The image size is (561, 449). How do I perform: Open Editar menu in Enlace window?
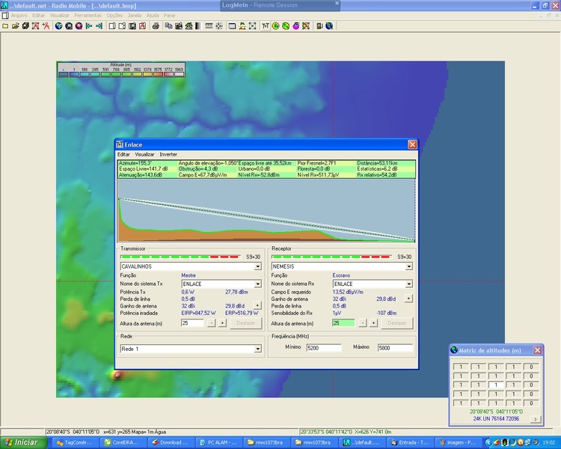pyautogui.click(x=123, y=154)
